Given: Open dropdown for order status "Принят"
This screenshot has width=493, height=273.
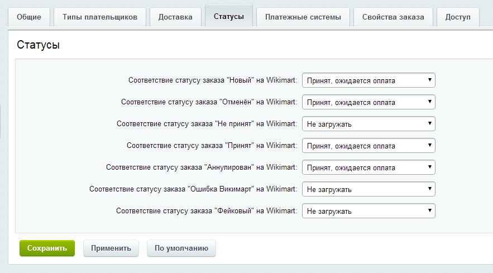Looking at the screenshot, I should pos(368,146).
